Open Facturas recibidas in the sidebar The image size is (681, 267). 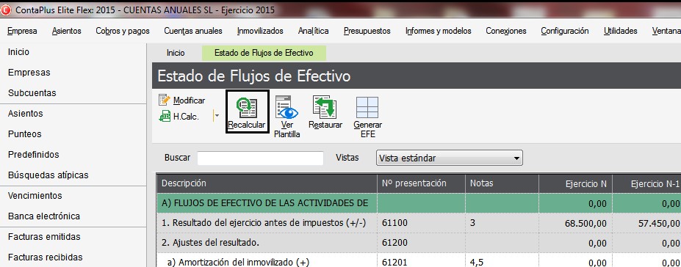point(45,257)
